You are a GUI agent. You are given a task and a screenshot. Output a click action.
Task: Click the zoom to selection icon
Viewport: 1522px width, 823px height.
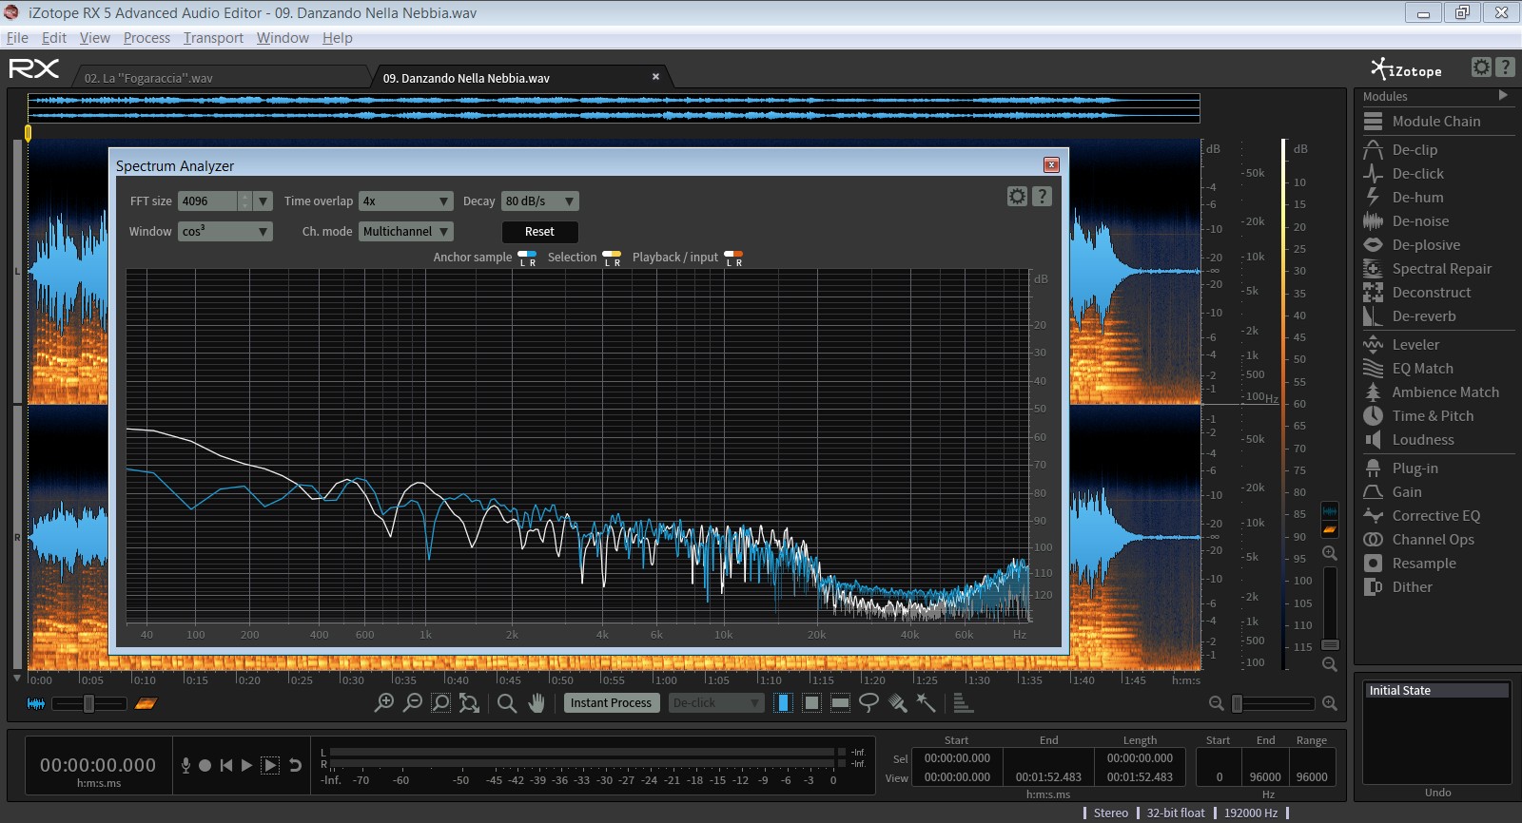click(x=440, y=703)
